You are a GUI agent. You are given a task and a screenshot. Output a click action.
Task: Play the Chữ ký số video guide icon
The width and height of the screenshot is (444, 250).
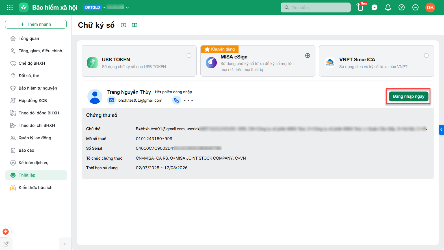point(124,25)
